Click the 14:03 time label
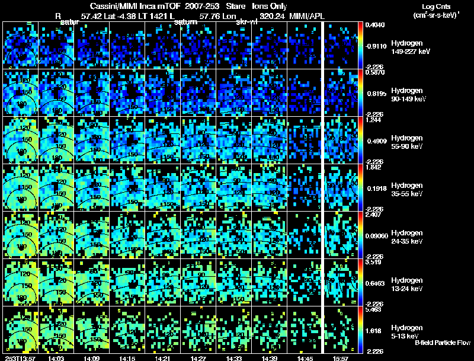 [x=56, y=358]
